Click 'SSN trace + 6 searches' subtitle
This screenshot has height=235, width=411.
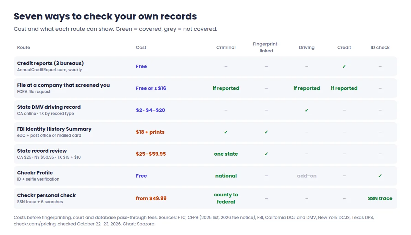pos(40,202)
